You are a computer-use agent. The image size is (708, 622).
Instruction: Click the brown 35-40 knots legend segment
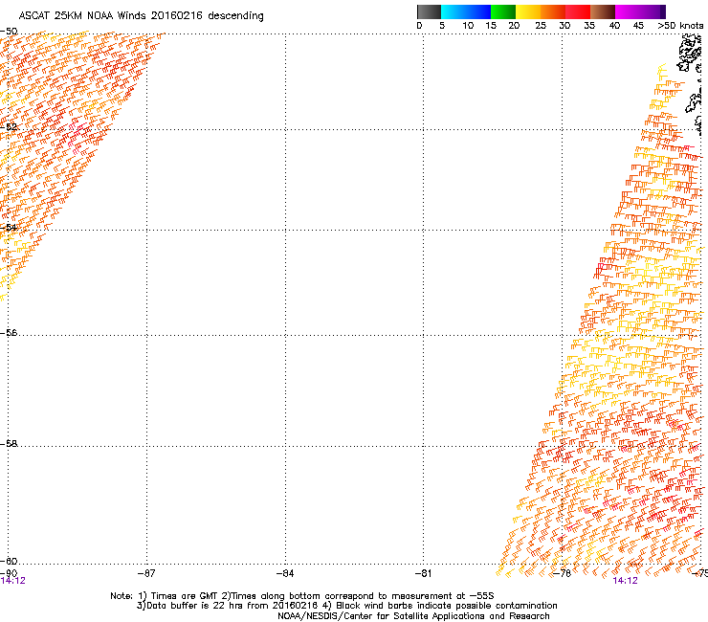[x=603, y=11]
